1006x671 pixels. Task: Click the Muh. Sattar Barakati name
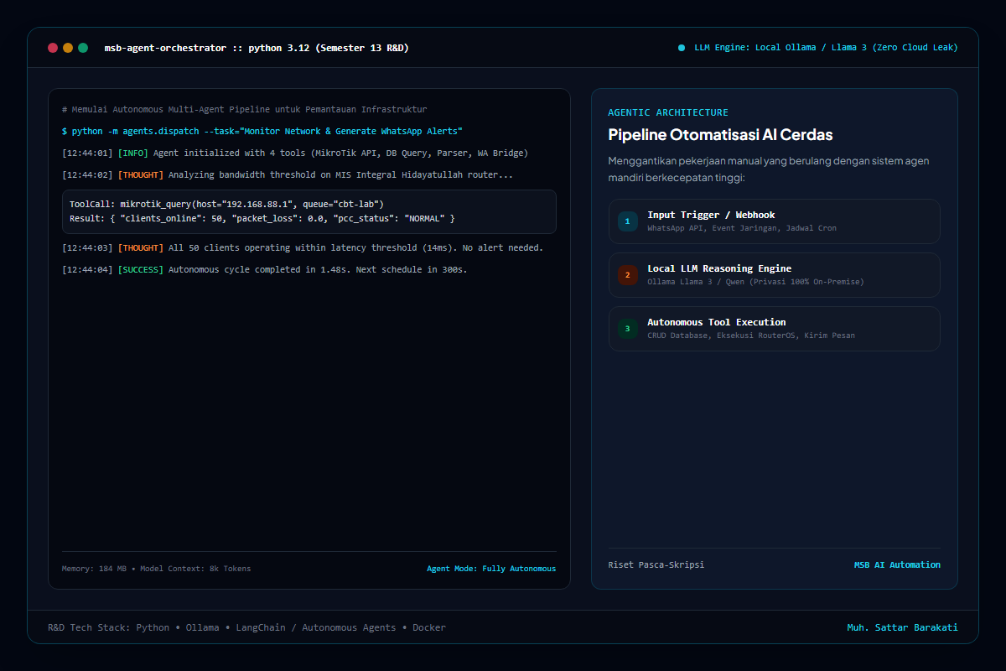point(902,627)
